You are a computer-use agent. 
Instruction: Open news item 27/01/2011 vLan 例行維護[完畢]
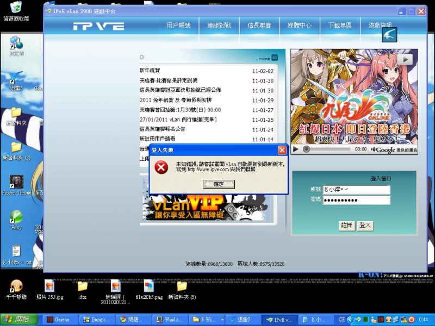[178, 120]
